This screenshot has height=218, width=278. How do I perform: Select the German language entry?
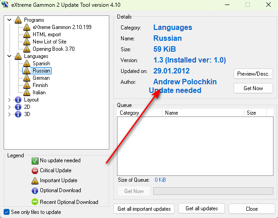click(41, 78)
